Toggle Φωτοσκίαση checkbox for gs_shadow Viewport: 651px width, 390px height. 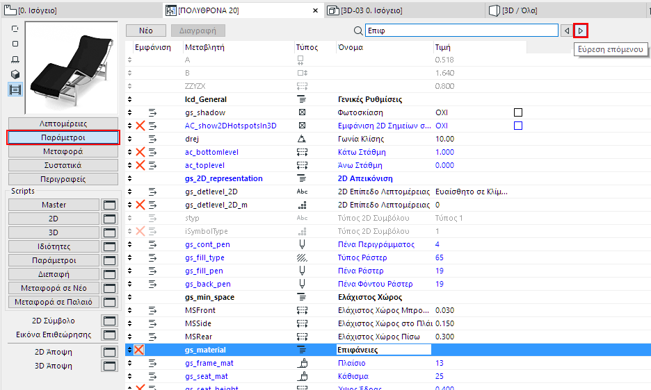[518, 112]
